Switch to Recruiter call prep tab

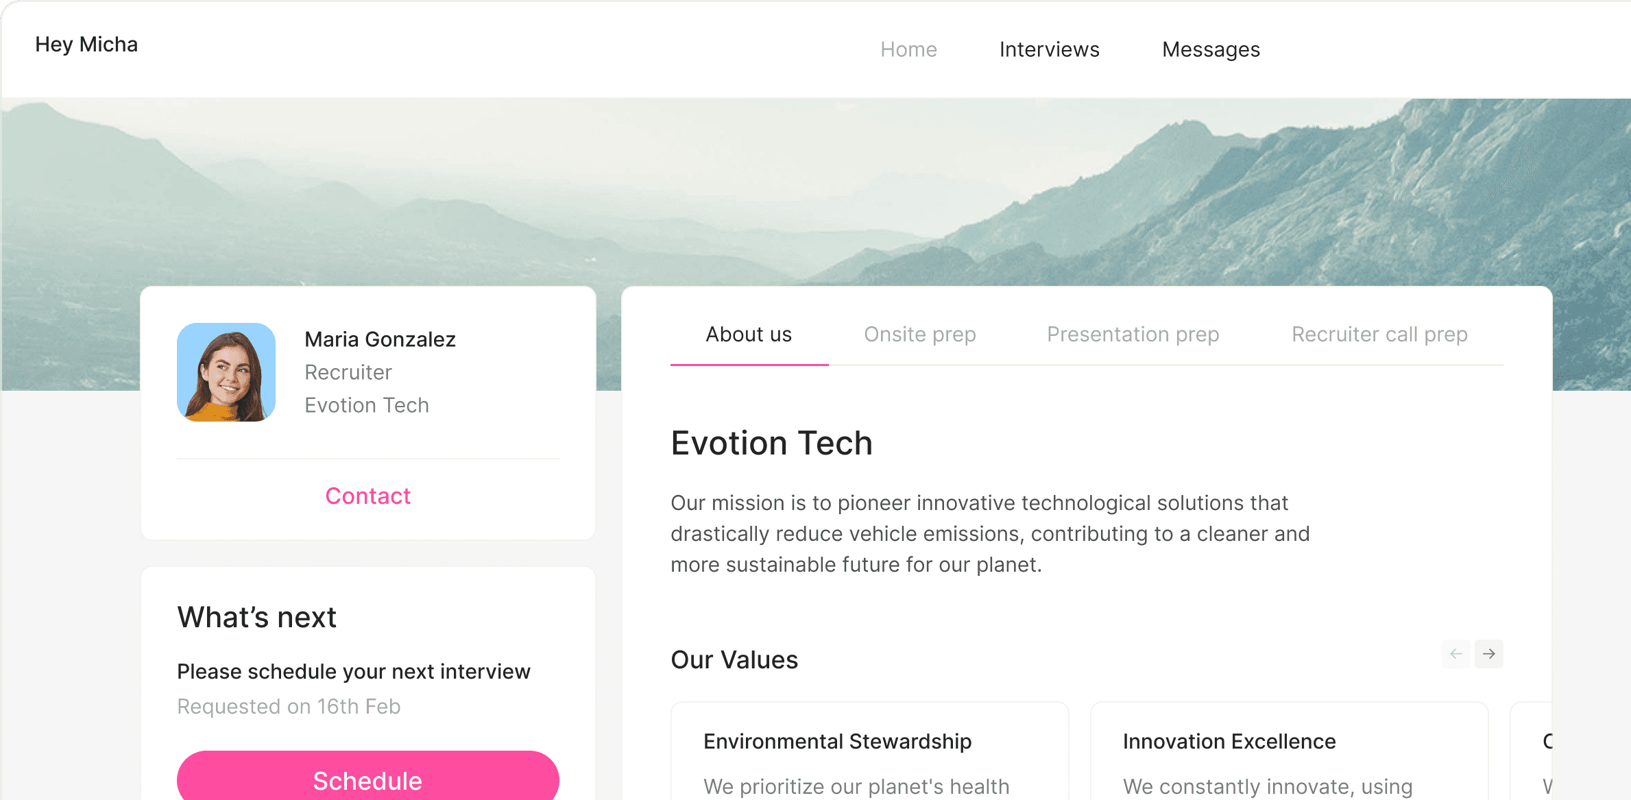tap(1379, 335)
